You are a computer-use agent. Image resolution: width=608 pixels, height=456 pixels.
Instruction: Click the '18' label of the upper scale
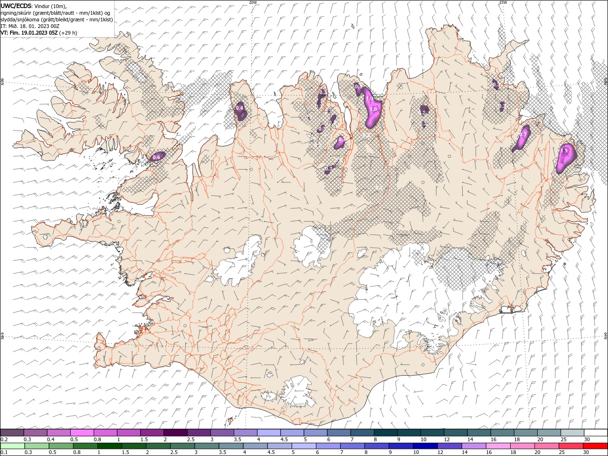(516, 439)
